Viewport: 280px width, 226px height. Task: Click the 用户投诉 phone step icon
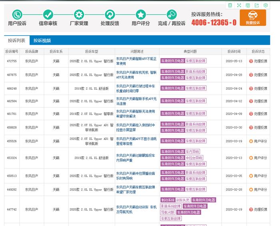(x=17, y=15)
